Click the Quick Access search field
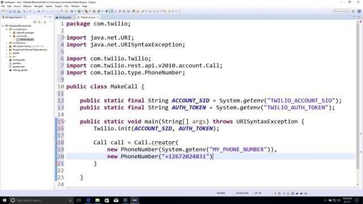363x204 pixels. point(340,11)
